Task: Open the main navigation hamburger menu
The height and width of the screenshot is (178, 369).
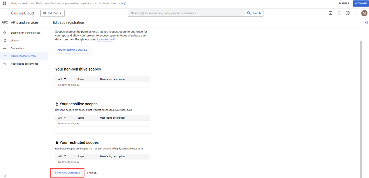Action: [5, 13]
